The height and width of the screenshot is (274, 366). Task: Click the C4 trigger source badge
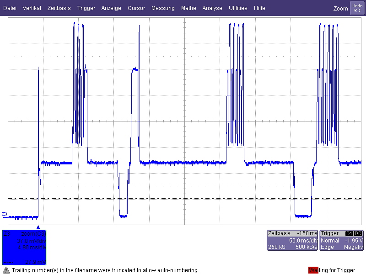[349, 233]
